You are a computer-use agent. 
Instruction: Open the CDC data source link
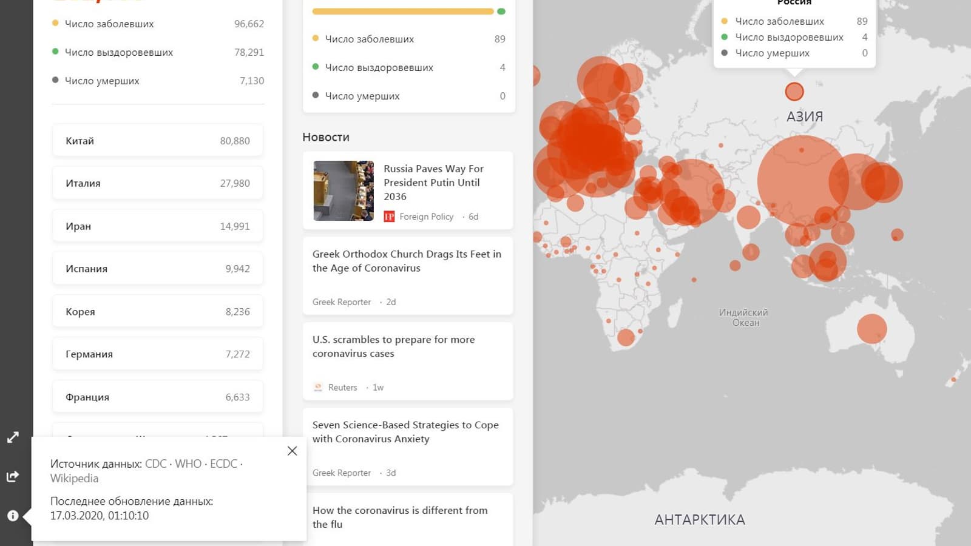tap(155, 463)
